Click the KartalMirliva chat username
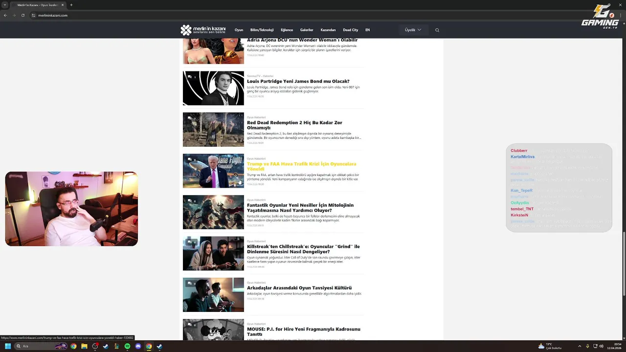 (522, 157)
